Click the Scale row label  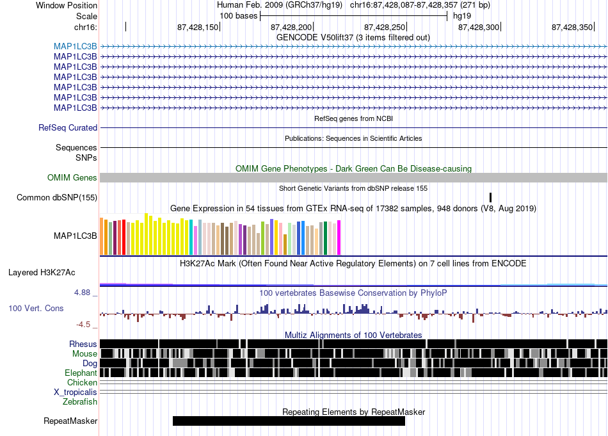point(86,16)
